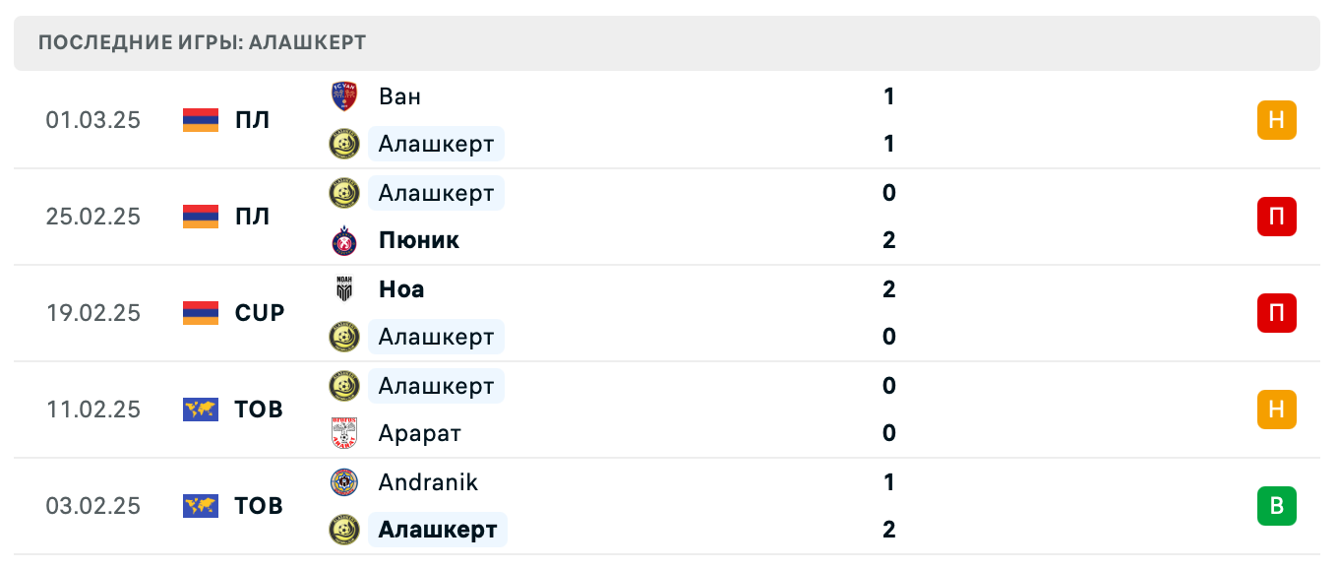1338x569 pixels.
Task: Click the Armenian flag for the 01.03.25 match
Action: coord(200,120)
